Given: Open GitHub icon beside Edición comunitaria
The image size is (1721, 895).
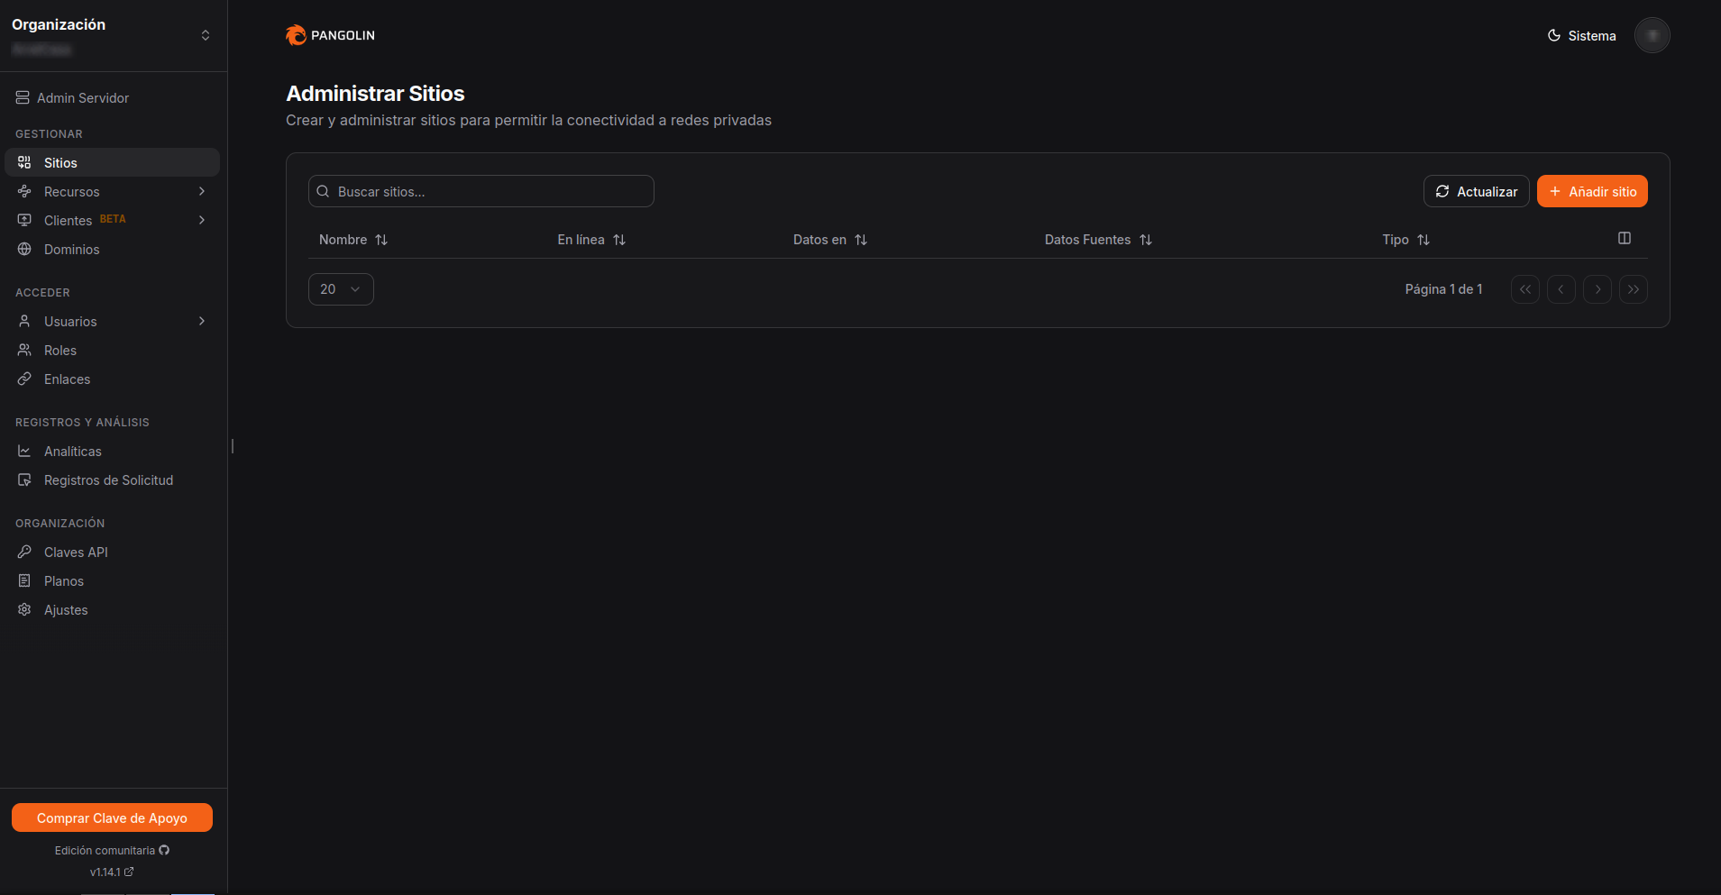Looking at the screenshot, I should coord(164,850).
